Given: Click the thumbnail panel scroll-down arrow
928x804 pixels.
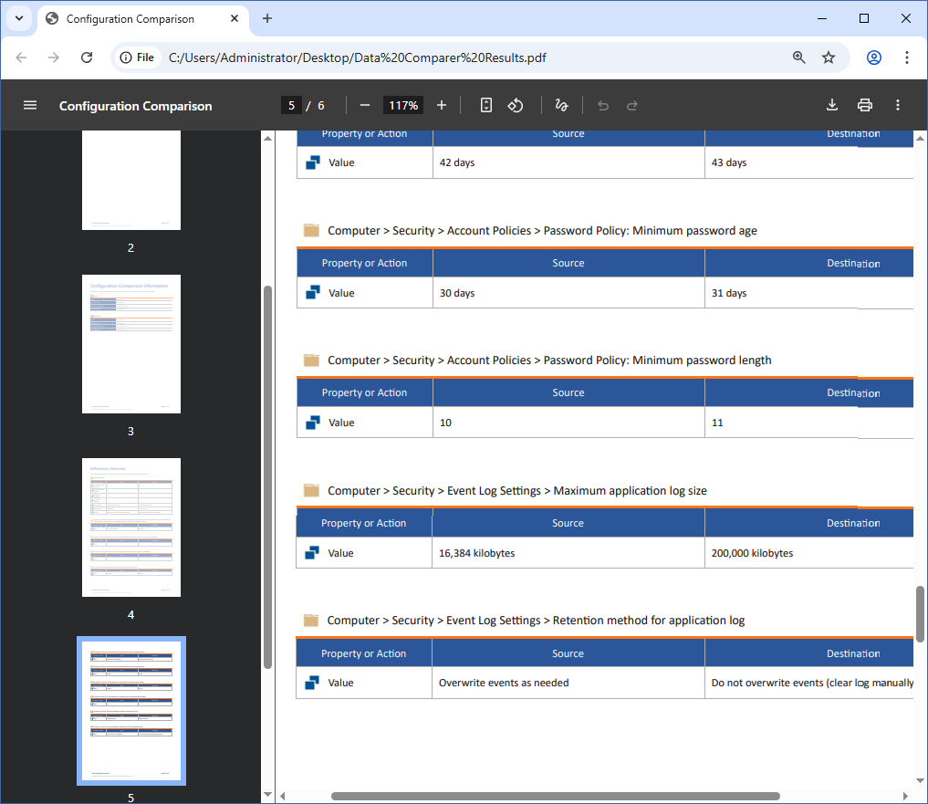Looking at the screenshot, I should pos(267,795).
